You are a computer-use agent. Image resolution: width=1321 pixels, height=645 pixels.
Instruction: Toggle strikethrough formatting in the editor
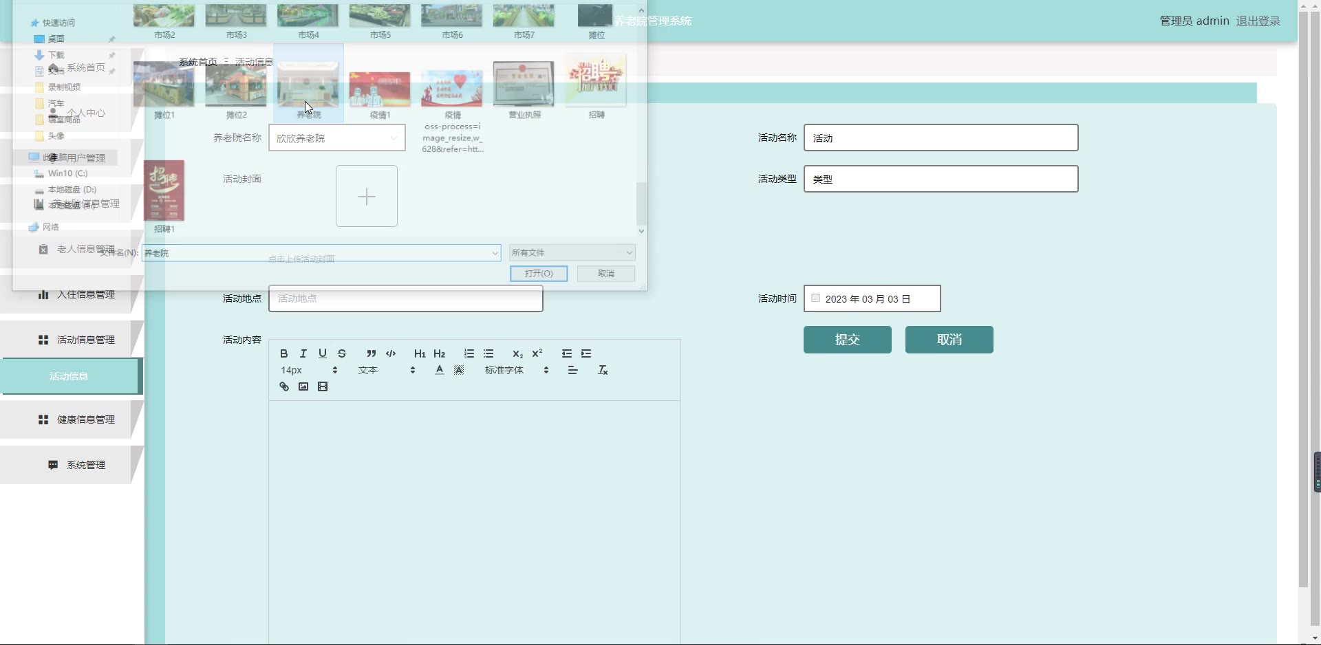coord(342,353)
